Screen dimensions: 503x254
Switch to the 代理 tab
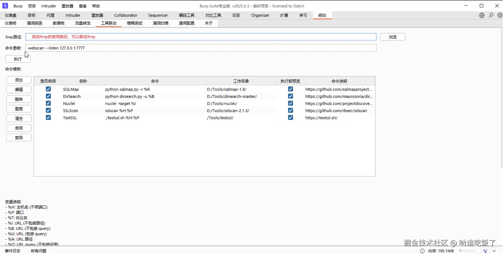click(51, 15)
